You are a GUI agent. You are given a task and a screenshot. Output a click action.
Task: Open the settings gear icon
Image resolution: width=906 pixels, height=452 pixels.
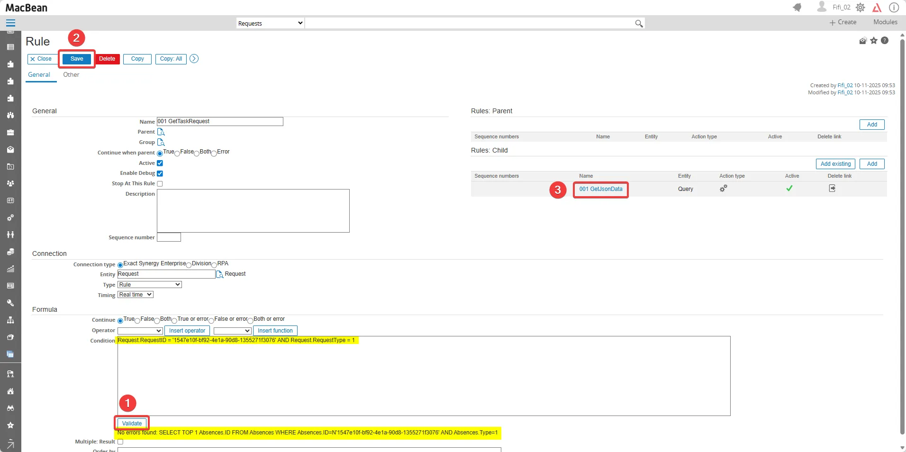click(x=861, y=8)
